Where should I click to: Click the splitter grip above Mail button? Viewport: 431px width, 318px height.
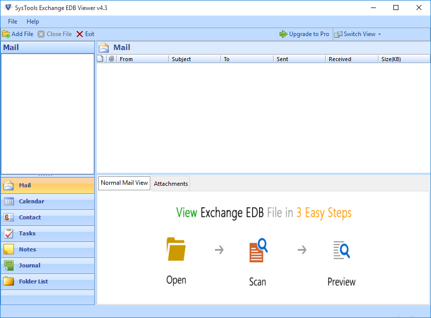[x=45, y=175]
